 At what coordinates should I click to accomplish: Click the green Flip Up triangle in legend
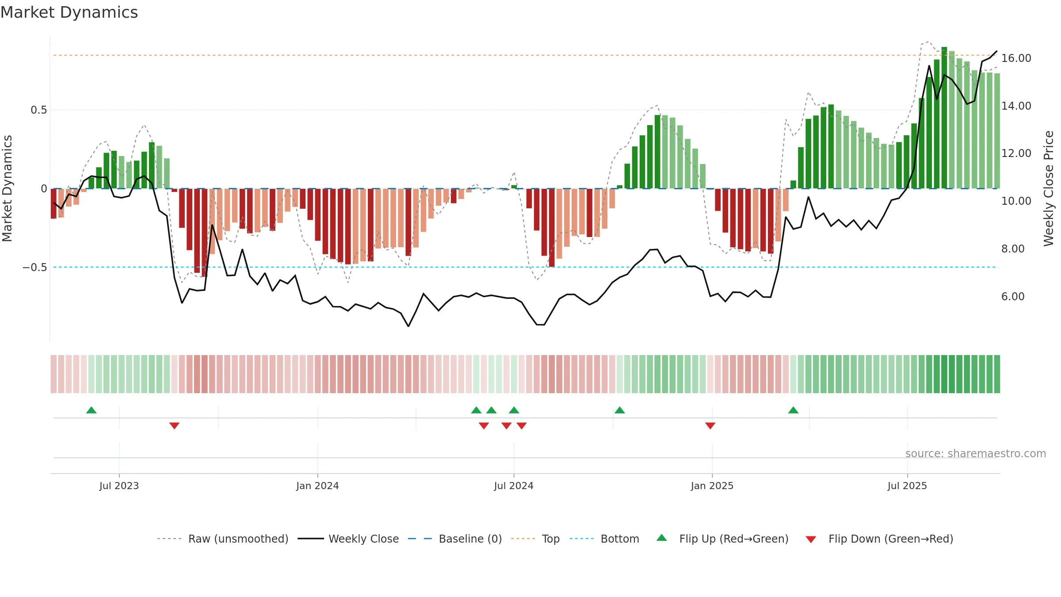[661, 538]
